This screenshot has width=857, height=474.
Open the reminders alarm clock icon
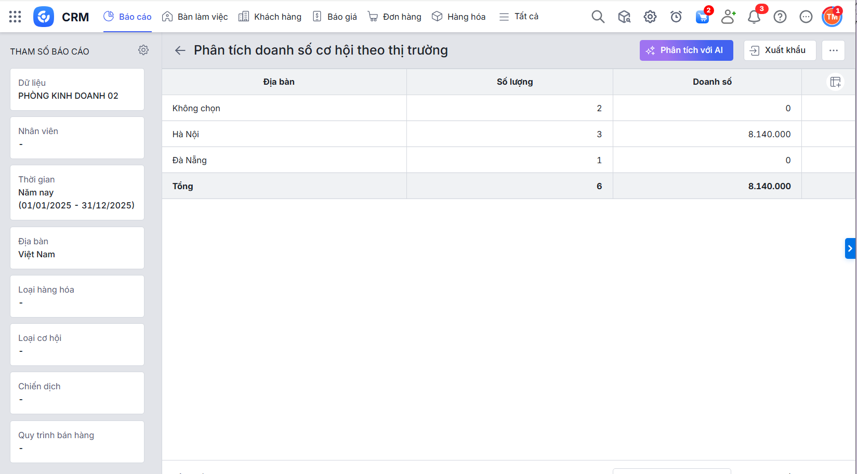click(676, 17)
